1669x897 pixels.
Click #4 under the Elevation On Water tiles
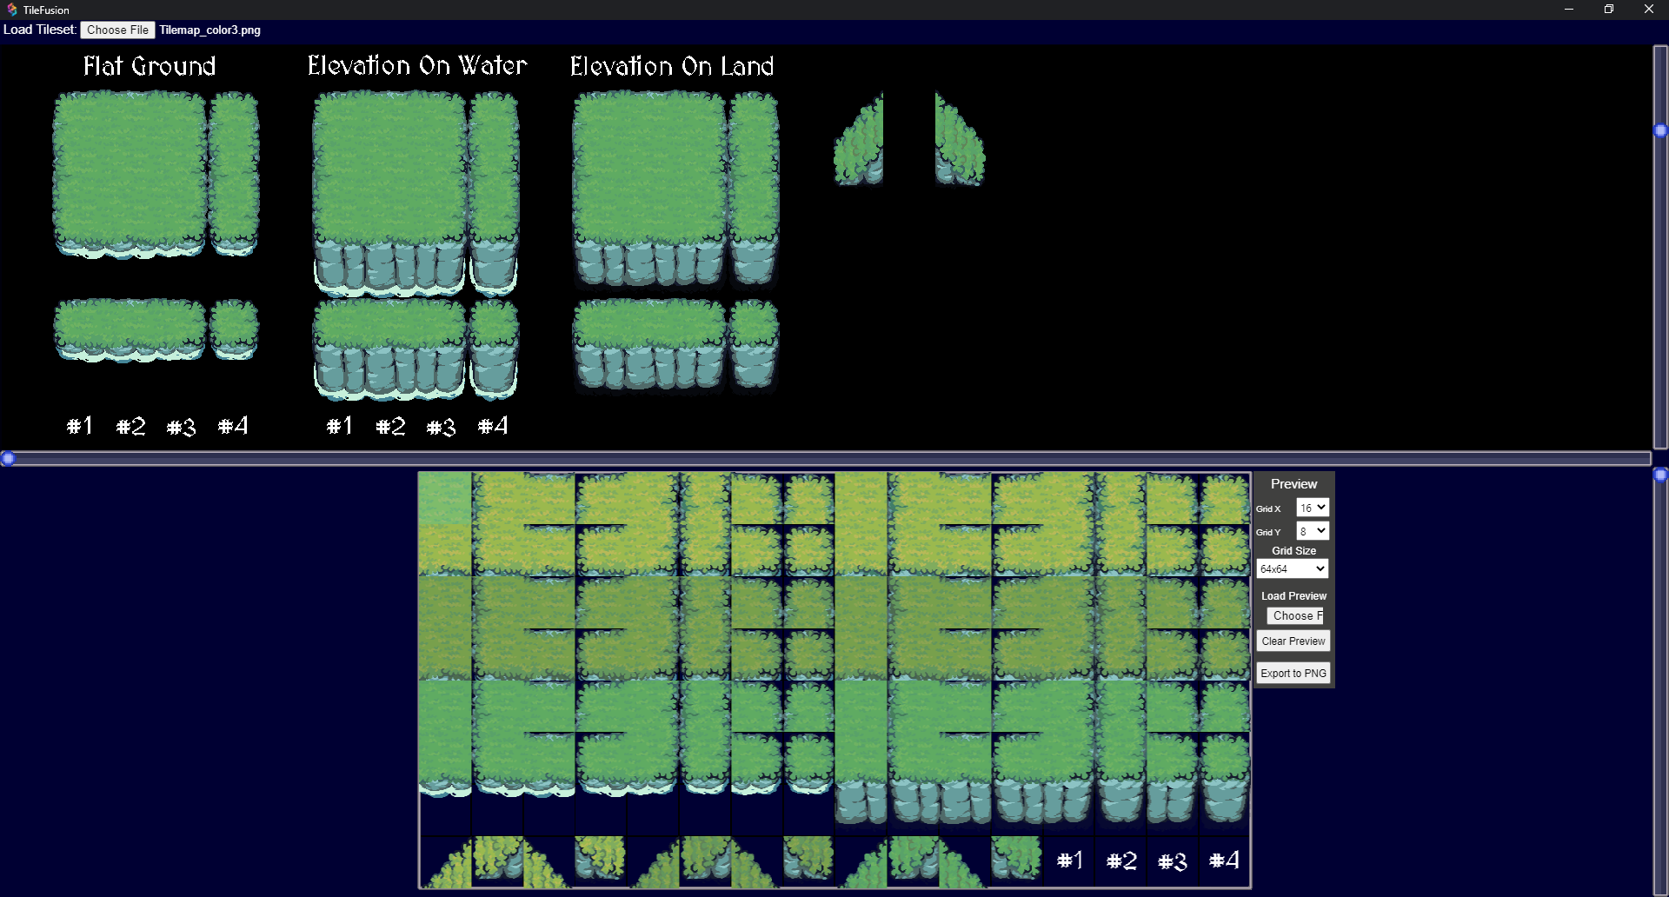pos(493,426)
